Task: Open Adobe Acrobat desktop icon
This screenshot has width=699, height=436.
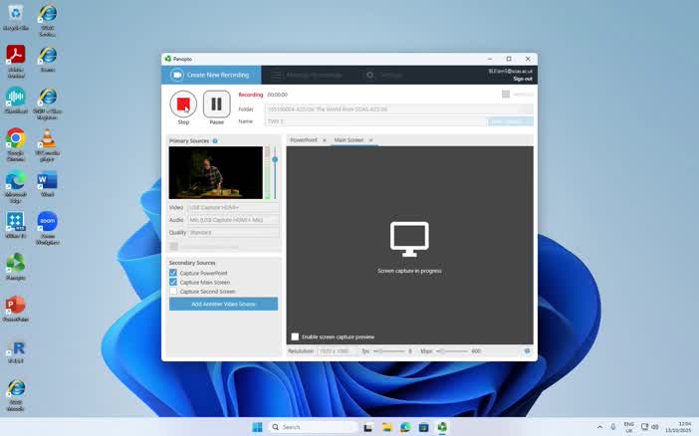Action: point(16,61)
